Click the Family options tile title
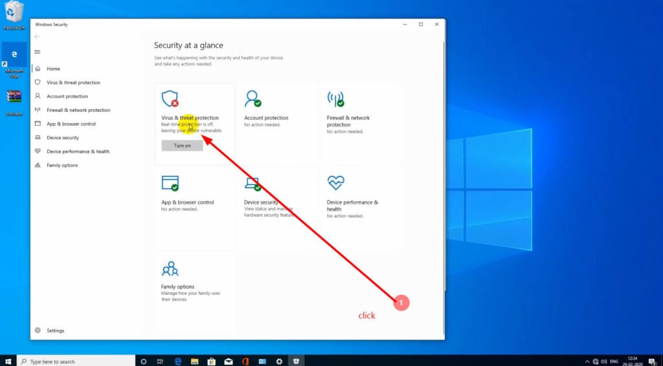663x366 pixels. pos(177,287)
